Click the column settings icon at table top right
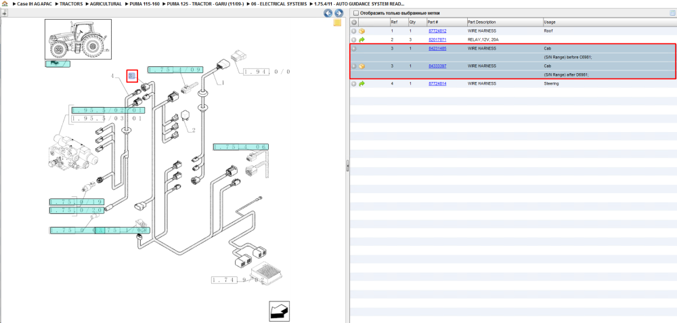Image resolution: width=677 pixels, height=323 pixels. point(672,13)
